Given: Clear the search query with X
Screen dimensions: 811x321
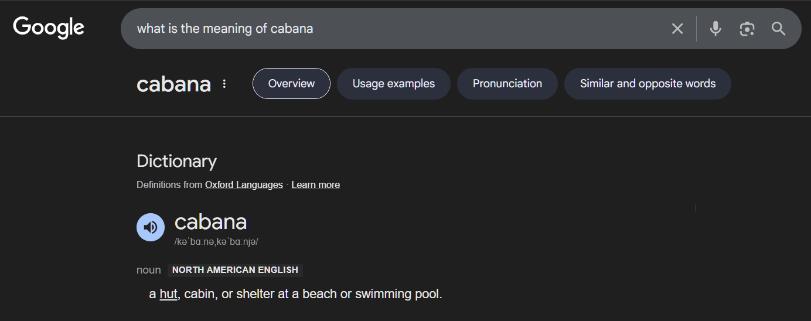Looking at the screenshot, I should point(677,29).
